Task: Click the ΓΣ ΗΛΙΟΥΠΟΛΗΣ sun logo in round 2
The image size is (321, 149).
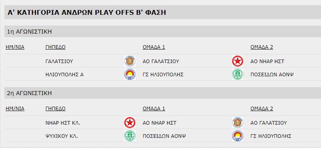Action: [238, 136]
